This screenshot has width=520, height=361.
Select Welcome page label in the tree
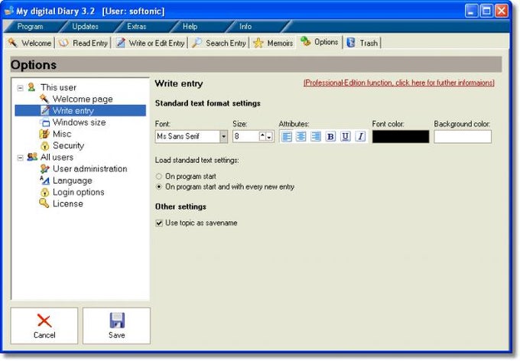pos(83,99)
